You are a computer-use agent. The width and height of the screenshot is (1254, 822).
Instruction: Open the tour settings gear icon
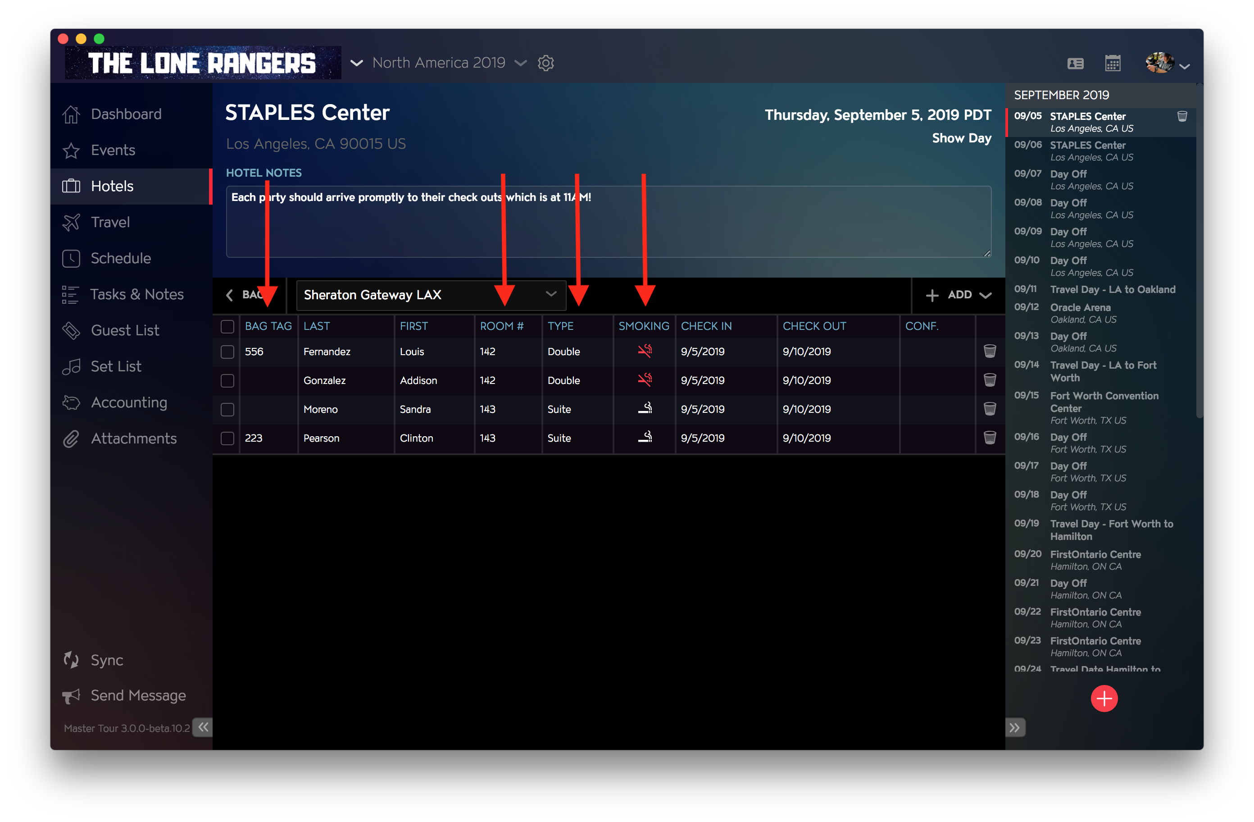tap(545, 63)
